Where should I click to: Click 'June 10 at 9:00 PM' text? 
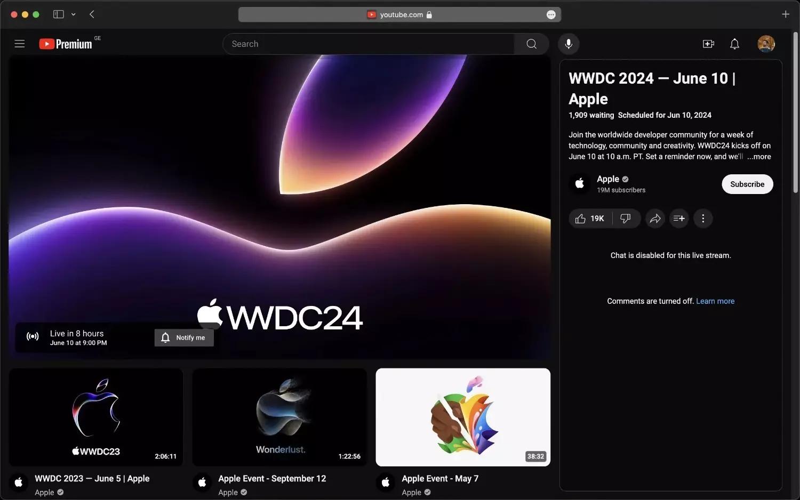[78, 343]
